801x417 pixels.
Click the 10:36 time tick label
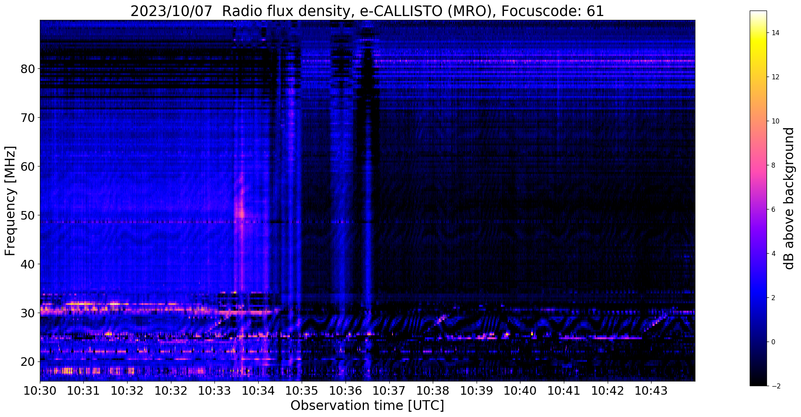click(346, 391)
